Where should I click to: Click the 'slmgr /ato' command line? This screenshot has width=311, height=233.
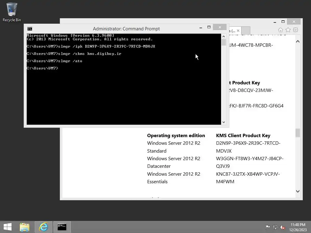coord(54,61)
